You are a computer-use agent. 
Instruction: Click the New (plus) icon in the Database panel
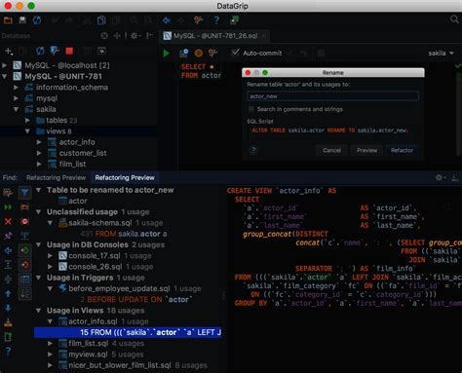[9, 51]
